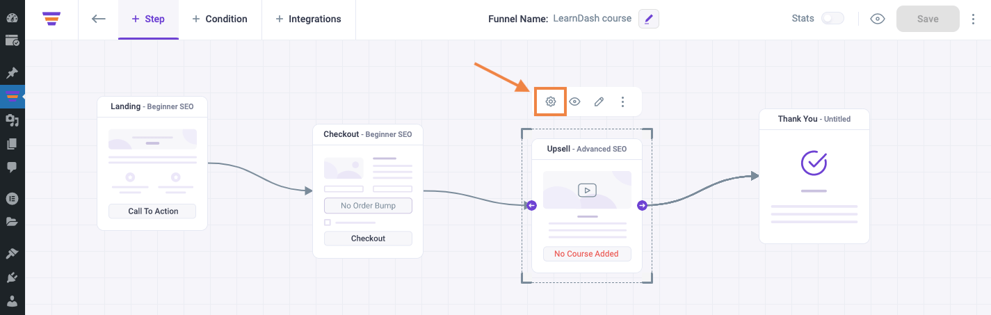Open the Upsell step settings gear
The width and height of the screenshot is (991, 315).
pos(551,102)
